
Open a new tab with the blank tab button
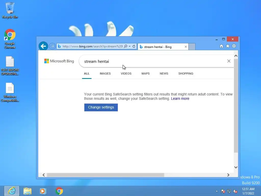point(192,47)
